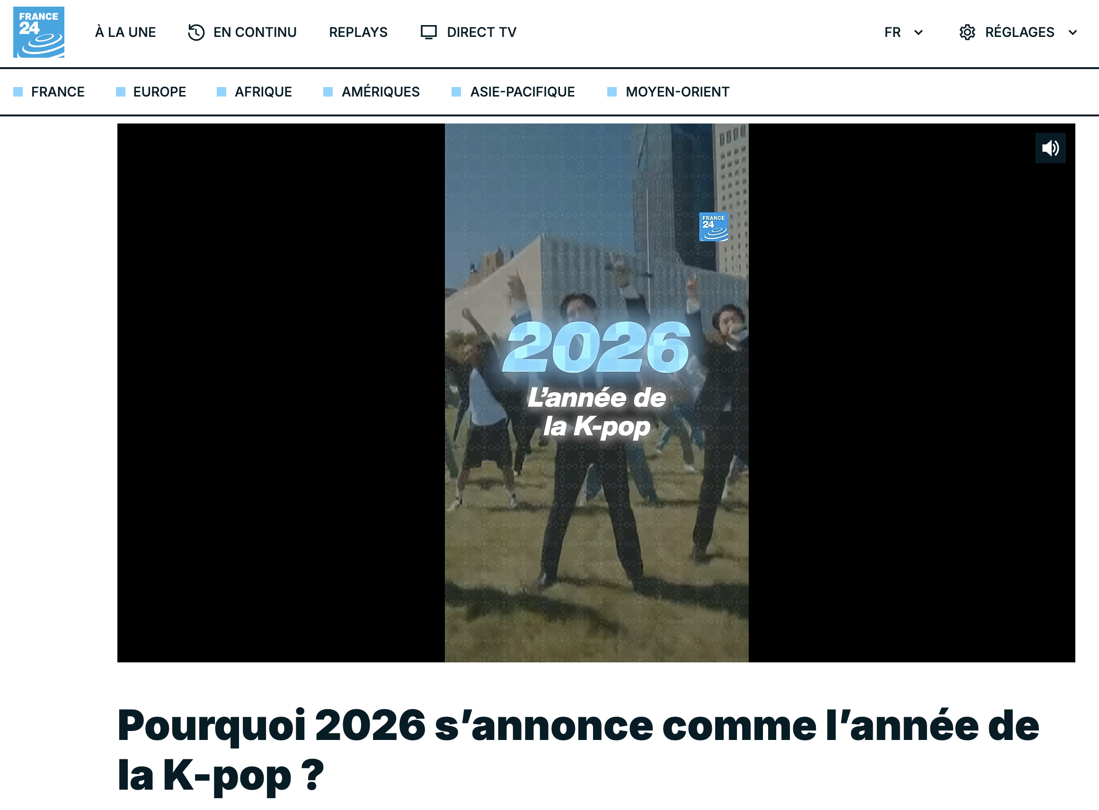Viewport: 1099px width, 810px height.
Task: Open the À la une section
Action: pyautogui.click(x=125, y=32)
